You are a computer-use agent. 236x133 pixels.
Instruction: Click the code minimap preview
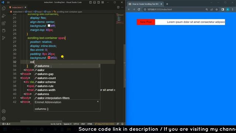(x=120, y=19)
